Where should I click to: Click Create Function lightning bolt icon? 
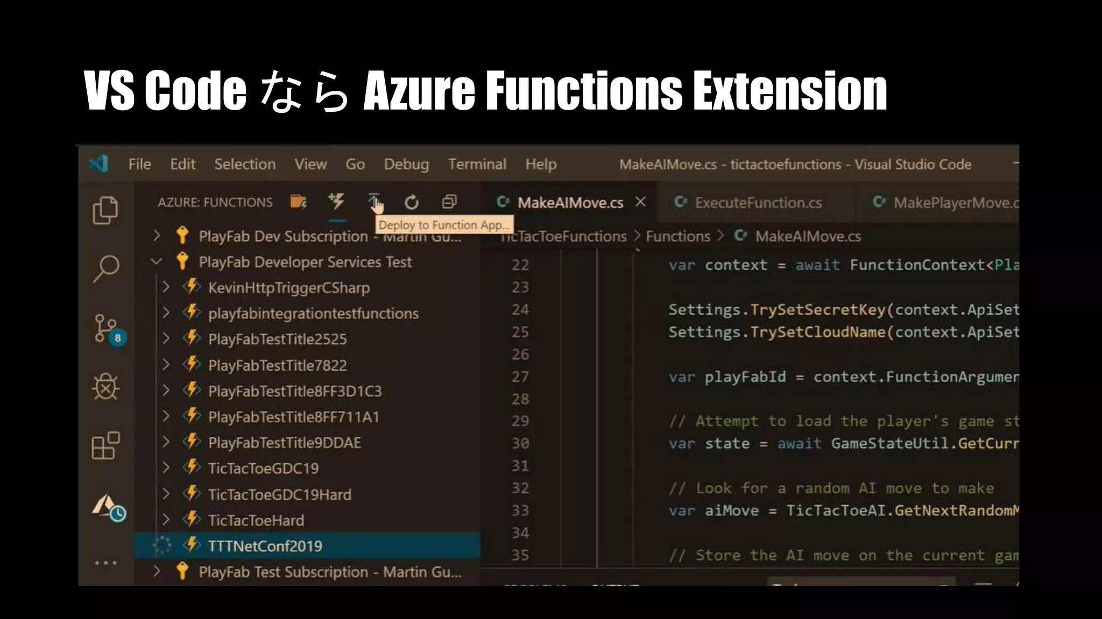(x=337, y=201)
